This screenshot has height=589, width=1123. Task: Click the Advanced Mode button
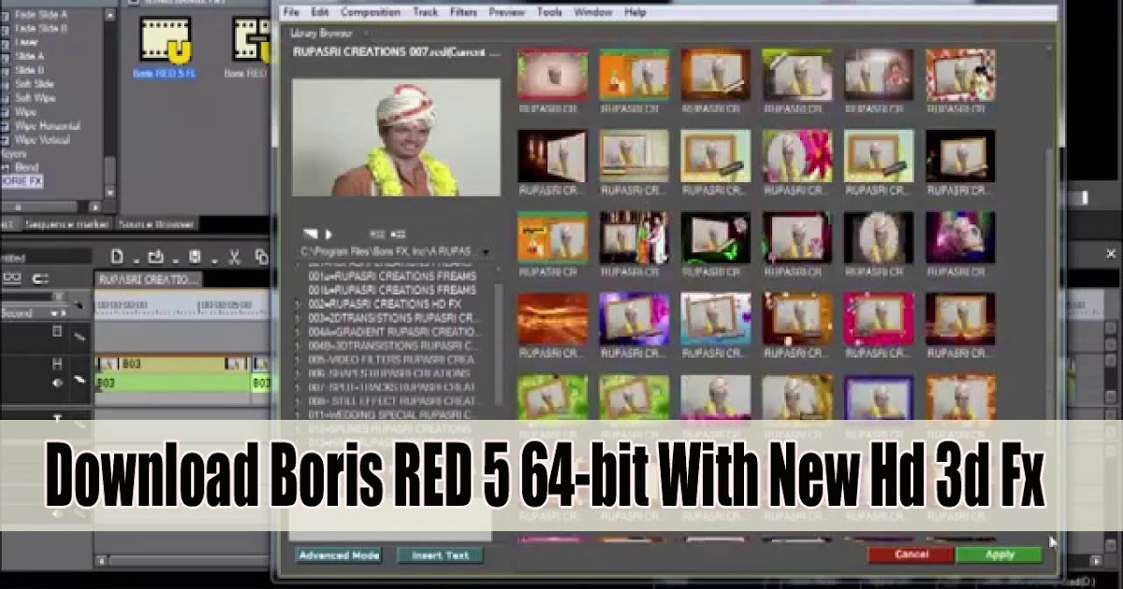(x=339, y=555)
